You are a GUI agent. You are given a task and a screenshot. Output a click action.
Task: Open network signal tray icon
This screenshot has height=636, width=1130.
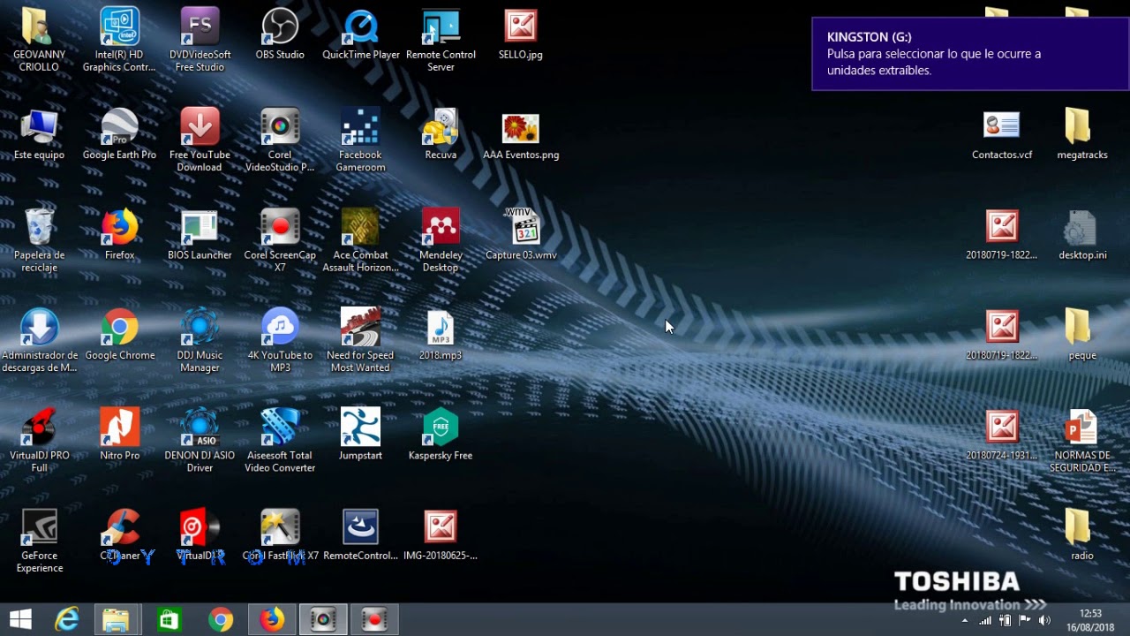tap(985, 621)
